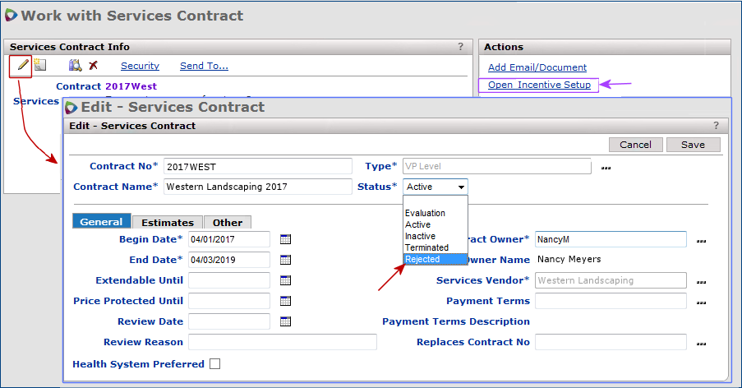Screen dimensions: 742x388
Task: Click help icon in Edit panel header
Action: [x=716, y=126]
